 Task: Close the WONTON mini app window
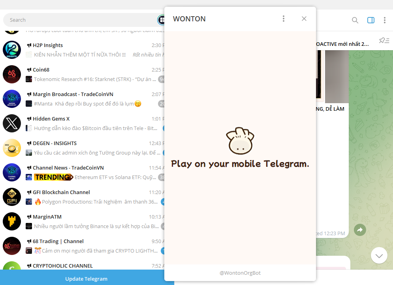[x=304, y=19]
